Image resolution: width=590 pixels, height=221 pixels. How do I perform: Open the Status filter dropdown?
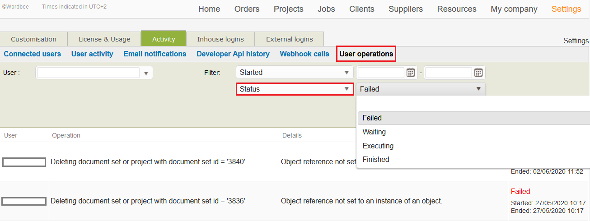[295, 89]
